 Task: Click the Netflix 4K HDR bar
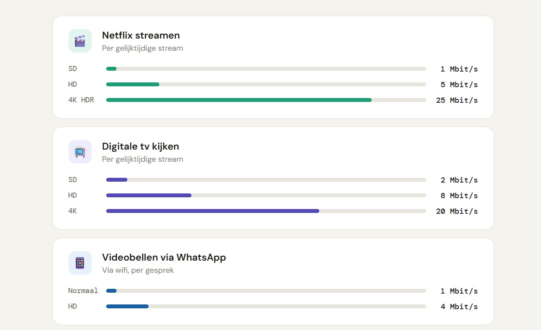click(239, 100)
